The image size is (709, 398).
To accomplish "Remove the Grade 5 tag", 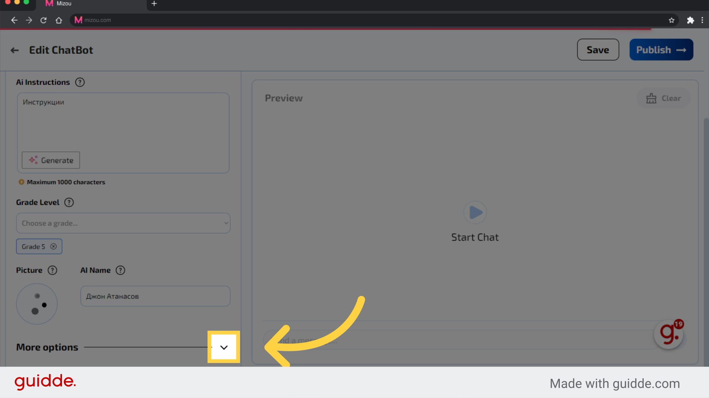I will click(x=54, y=247).
